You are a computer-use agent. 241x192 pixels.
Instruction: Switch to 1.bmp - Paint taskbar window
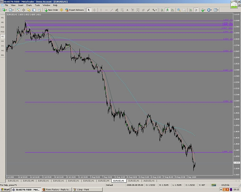coord(87,190)
